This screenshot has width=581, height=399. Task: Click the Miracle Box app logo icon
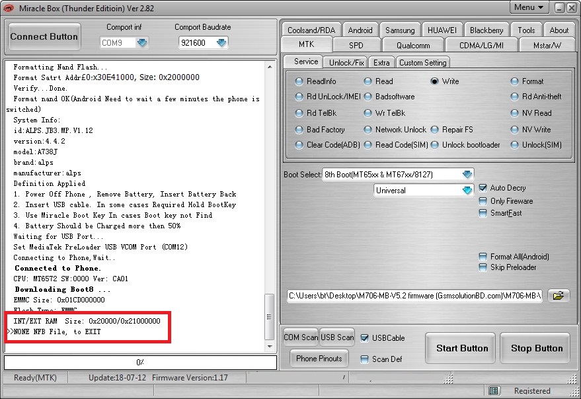[x=8, y=8]
